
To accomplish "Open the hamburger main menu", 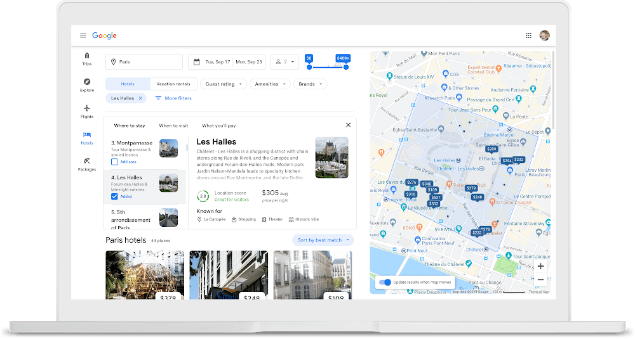I will tap(83, 35).
